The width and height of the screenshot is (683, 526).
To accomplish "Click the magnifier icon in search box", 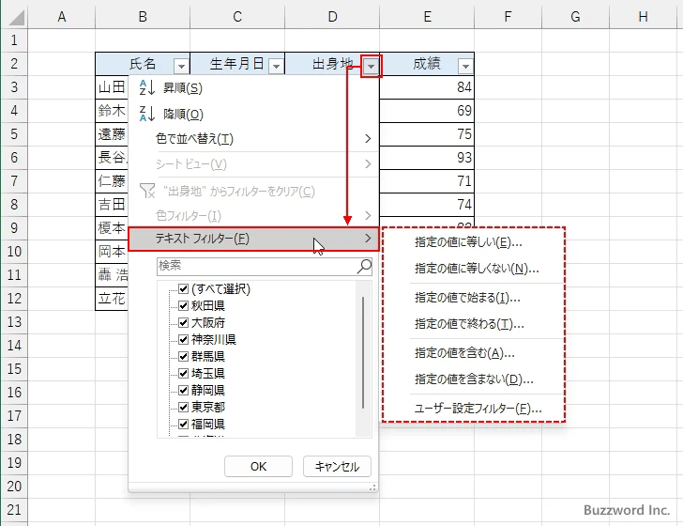I will [364, 266].
